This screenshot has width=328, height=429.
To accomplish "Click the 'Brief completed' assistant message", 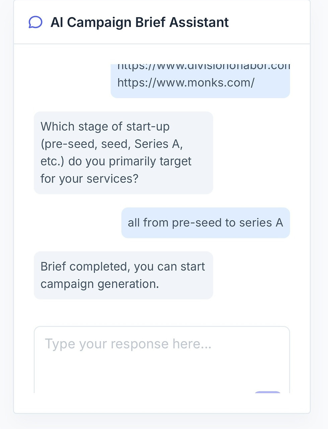I will (x=123, y=275).
